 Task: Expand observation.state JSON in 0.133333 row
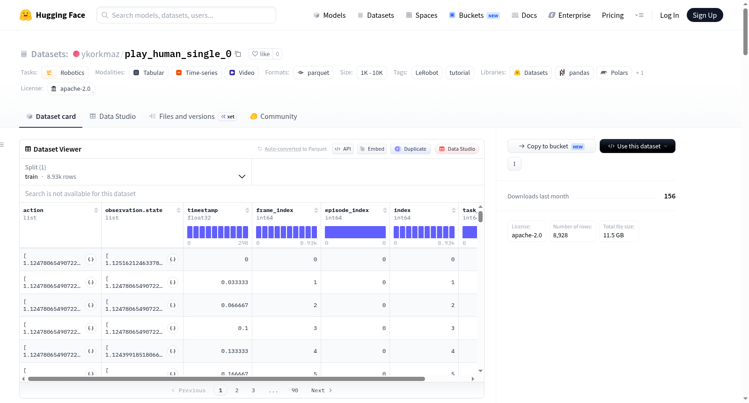click(173, 351)
